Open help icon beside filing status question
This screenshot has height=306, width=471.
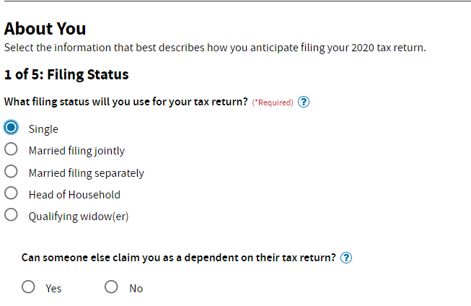click(x=304, y=102)
